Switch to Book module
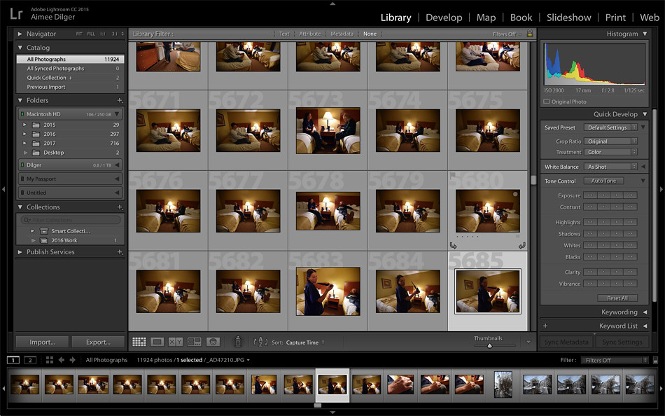Viewport: 665px width, 416px height. click(521, 18)
